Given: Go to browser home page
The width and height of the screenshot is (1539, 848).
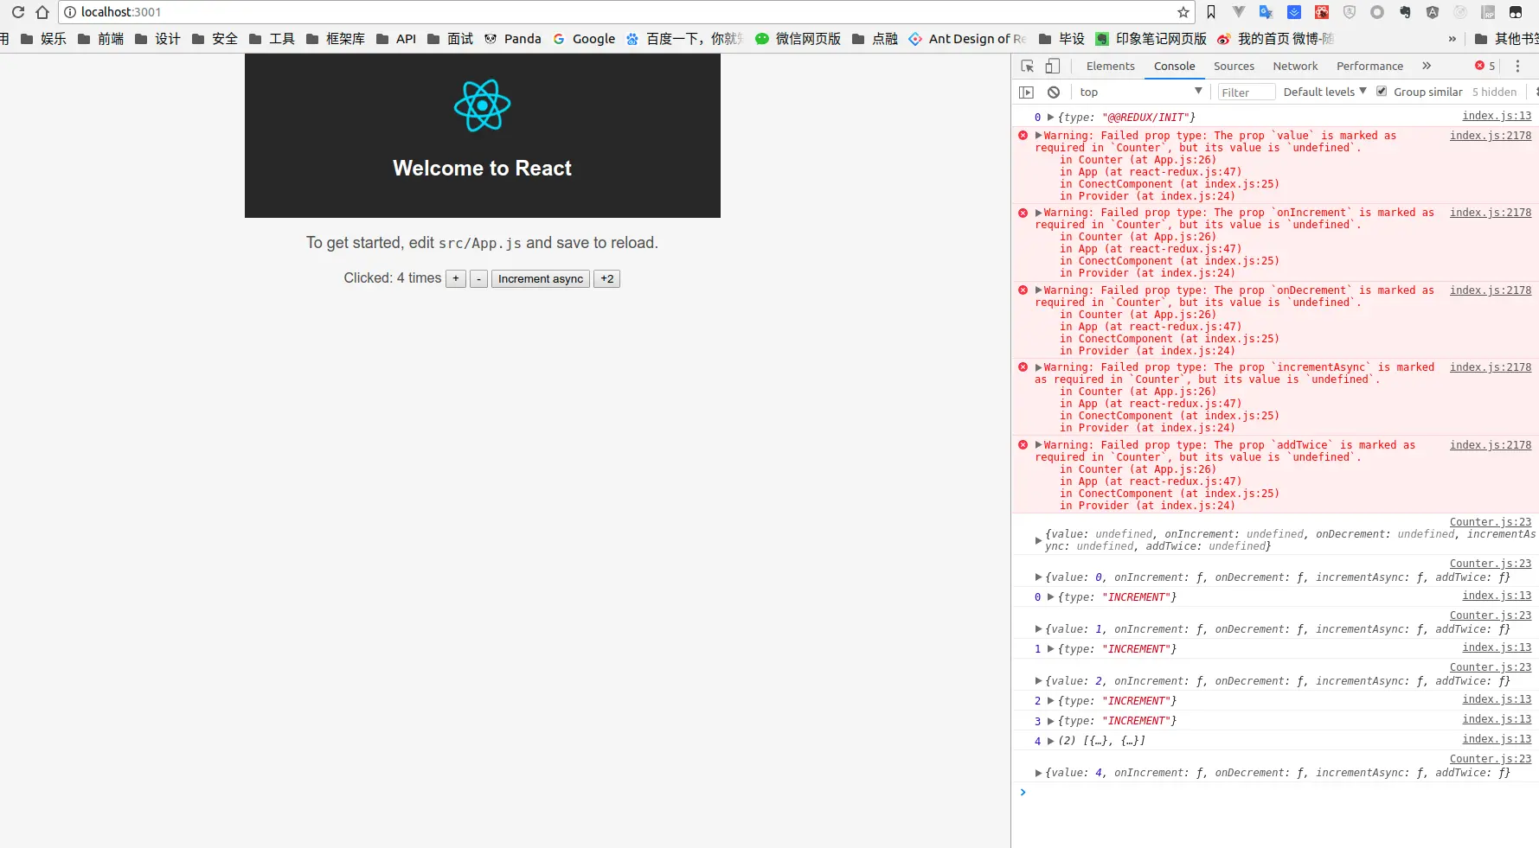Looking at the screenshot, I should point(42,12).
